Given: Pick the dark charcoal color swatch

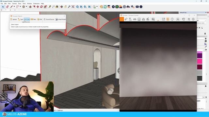Looking at the screenshot, I should (x=200, y=78).
